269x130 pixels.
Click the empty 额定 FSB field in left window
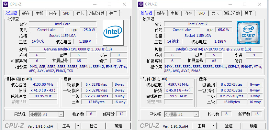pyautogui.click(x=43, y=102)
